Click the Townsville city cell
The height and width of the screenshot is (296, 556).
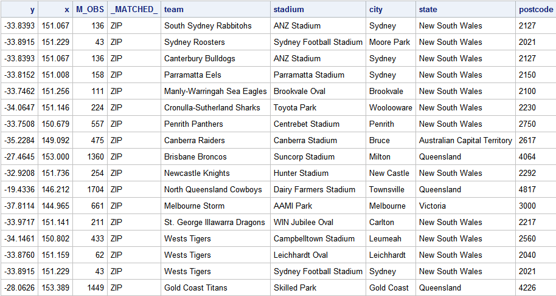pos(387,189)
